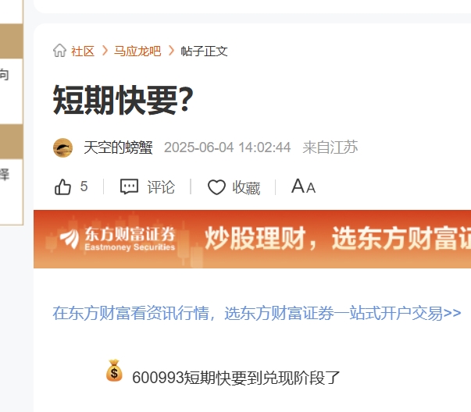This screenshot has width=471, height=412.
Task: Expand the chevron after 社区
Action: click(105, 51)
